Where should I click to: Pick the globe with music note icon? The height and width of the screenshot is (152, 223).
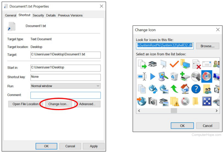(153, 89)
